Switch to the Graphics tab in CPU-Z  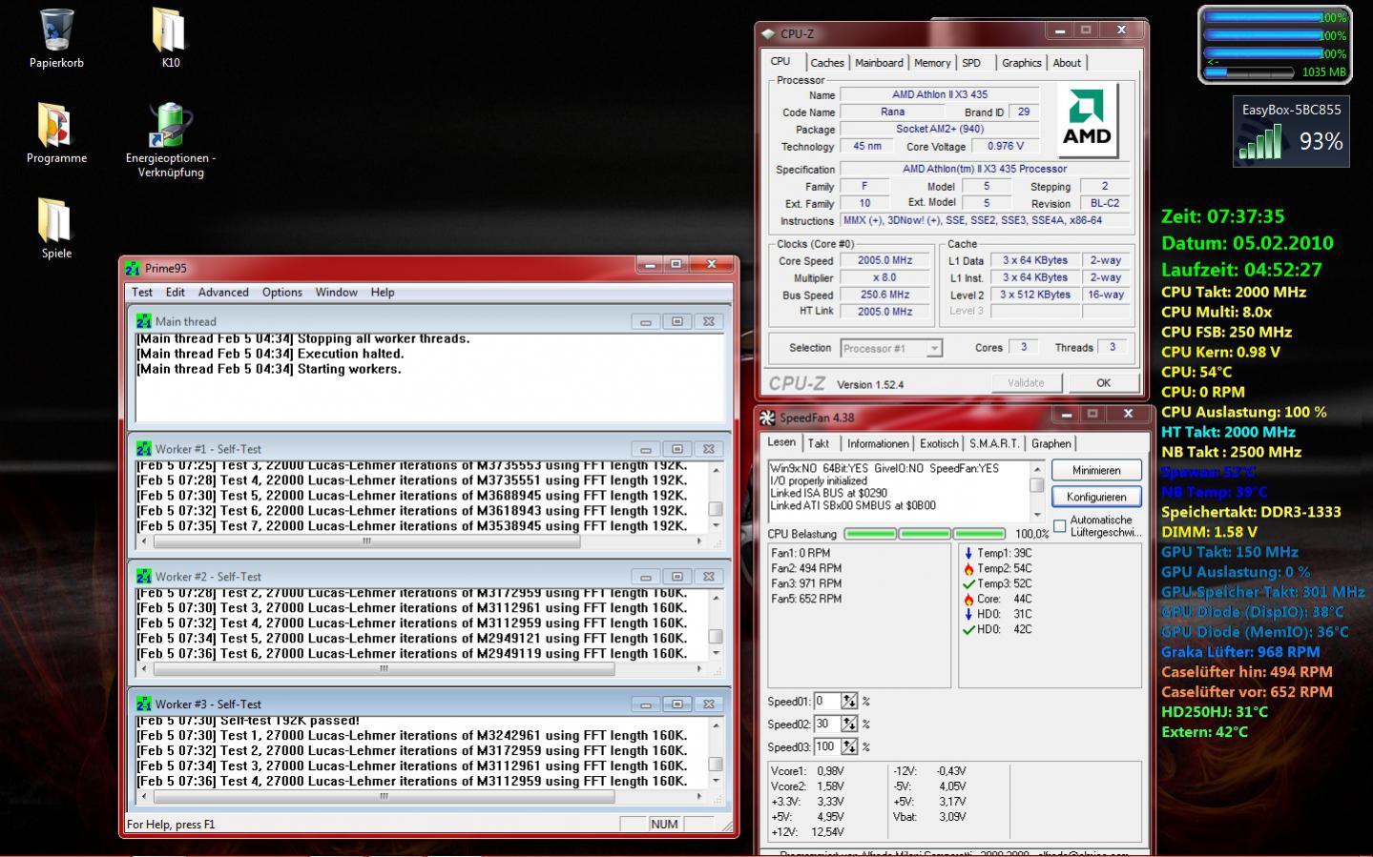point(1022,63)
